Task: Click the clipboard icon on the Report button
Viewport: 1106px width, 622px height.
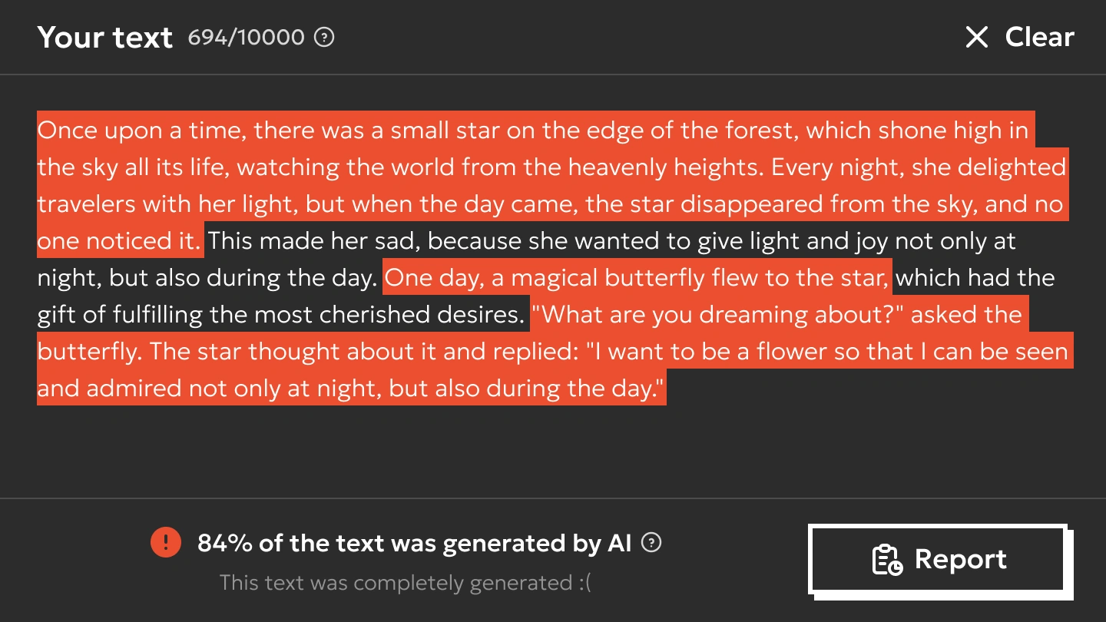Action: coord(888,560)
